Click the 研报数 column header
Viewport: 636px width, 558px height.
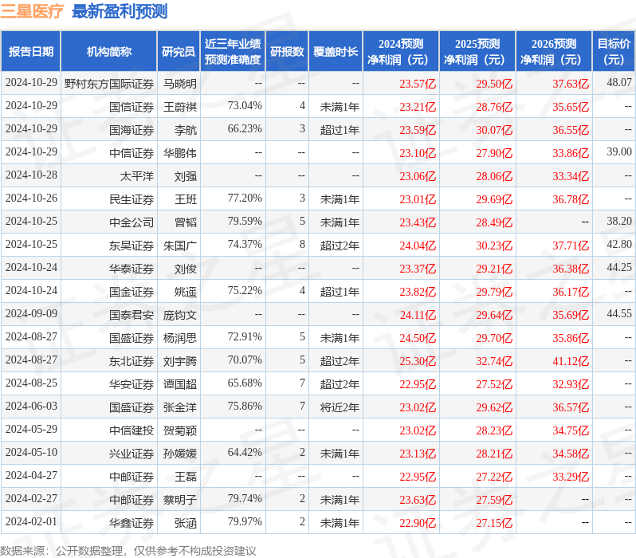[287, 52]
